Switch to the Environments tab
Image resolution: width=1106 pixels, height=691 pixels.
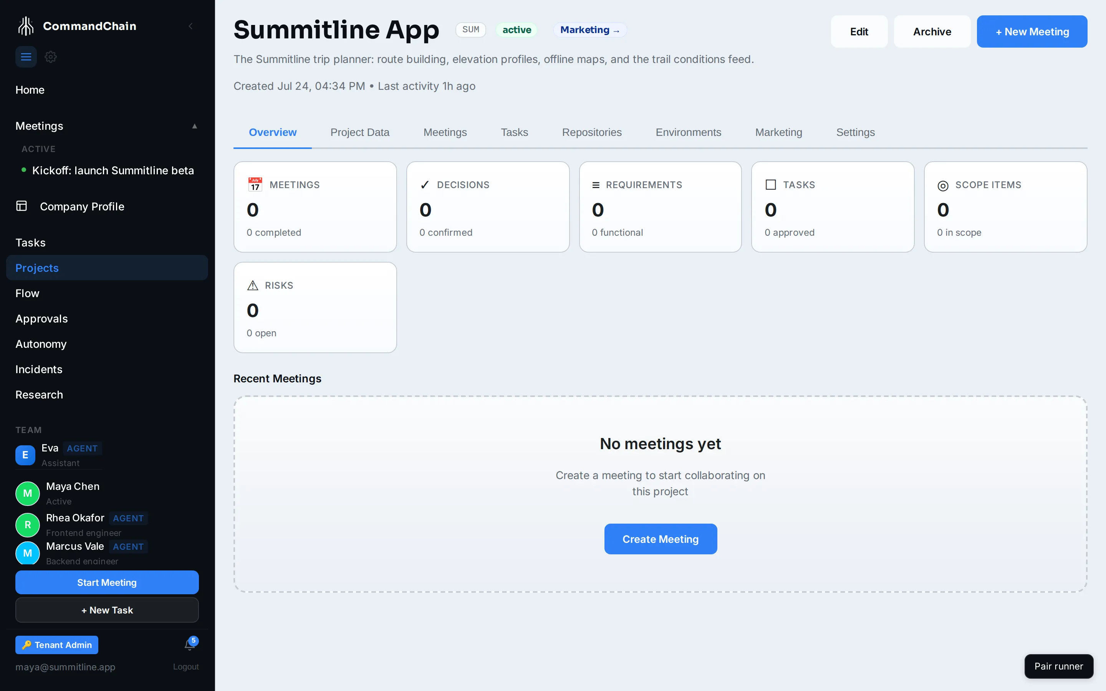[688, 132]
